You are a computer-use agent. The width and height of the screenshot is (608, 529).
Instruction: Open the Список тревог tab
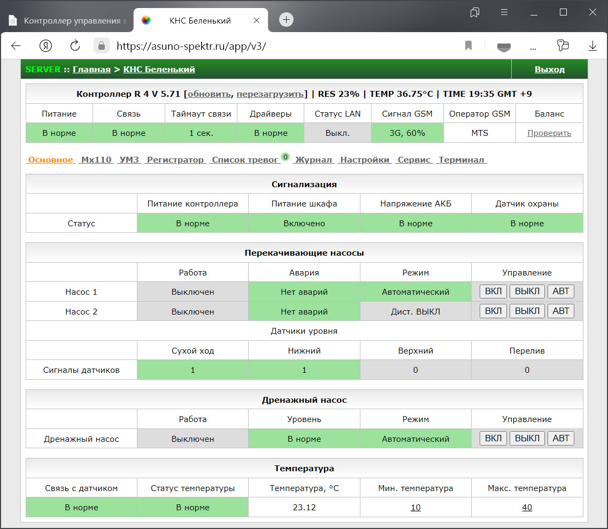(x=245, y=160)
